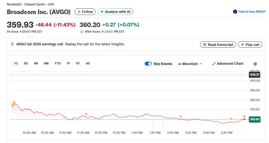Click the key event marker near 11:30 AM
This screenshot has height=143, width=269.
coord(86,114)
